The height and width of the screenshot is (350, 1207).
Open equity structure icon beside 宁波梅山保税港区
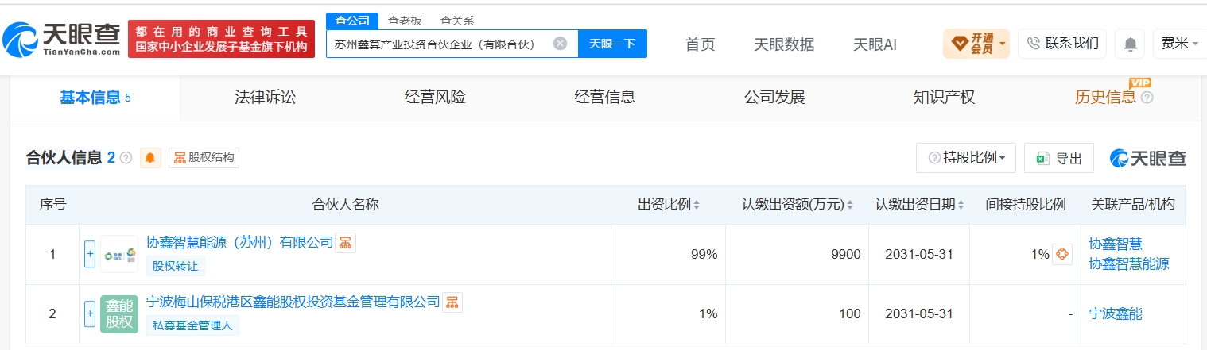tap(452, 302)
